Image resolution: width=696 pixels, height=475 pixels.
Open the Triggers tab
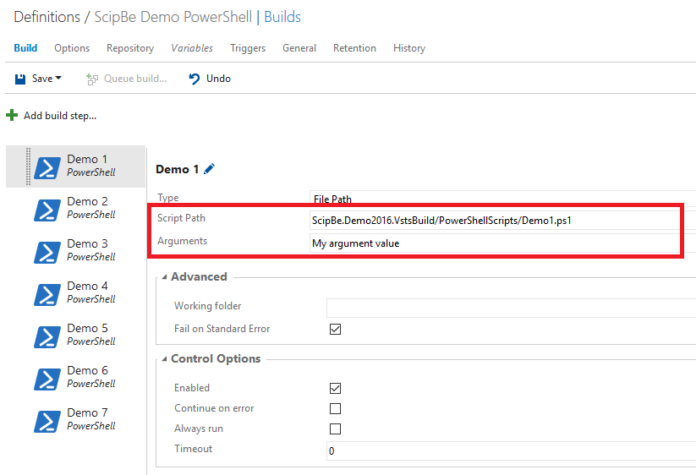tap(248, 48)
